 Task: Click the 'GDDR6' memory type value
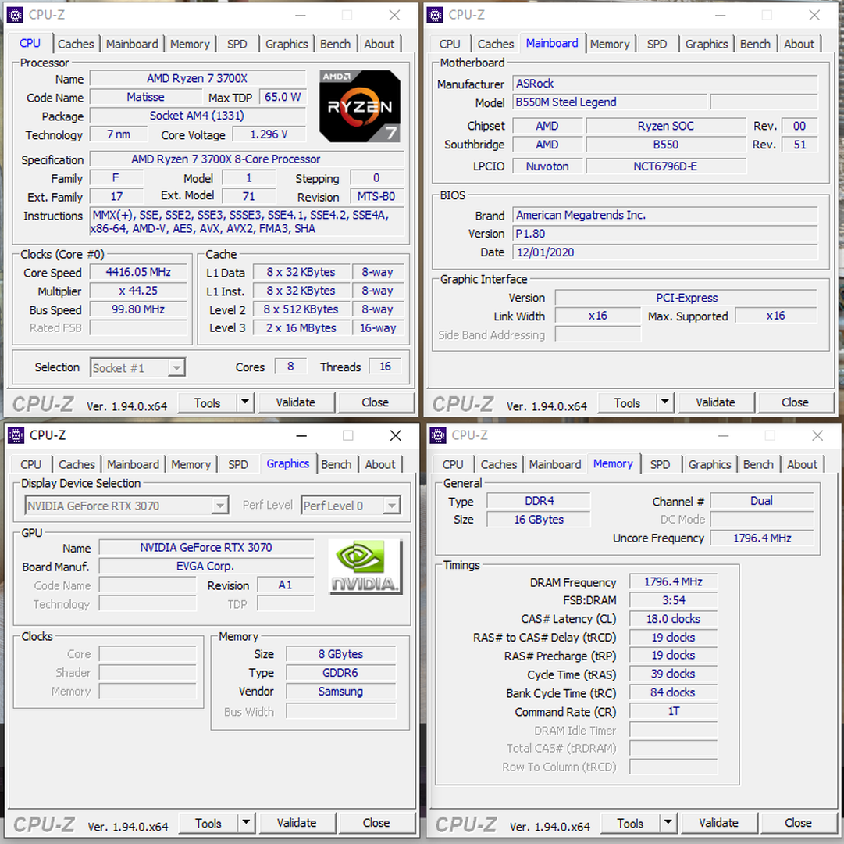pyautogui.click(x=340, y=674)
